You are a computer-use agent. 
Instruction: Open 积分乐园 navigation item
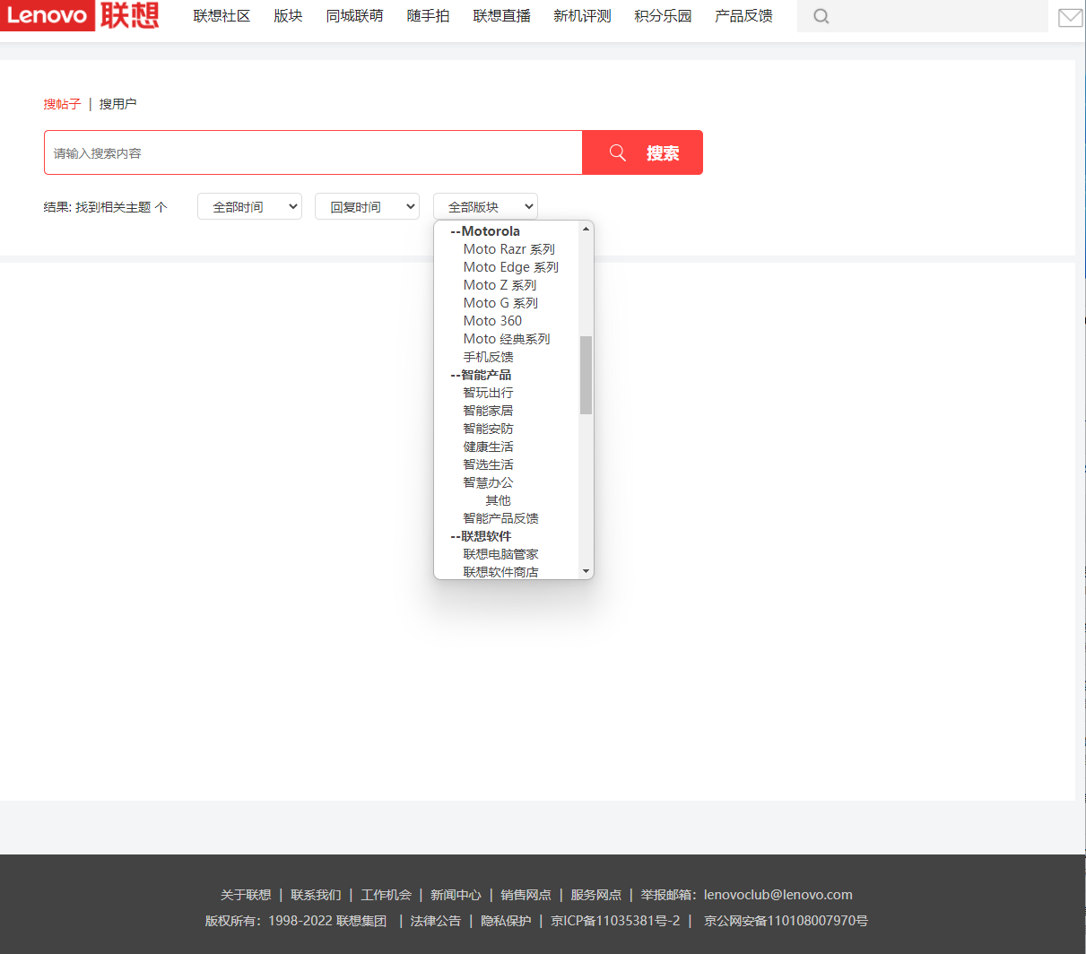coord(663,16)
